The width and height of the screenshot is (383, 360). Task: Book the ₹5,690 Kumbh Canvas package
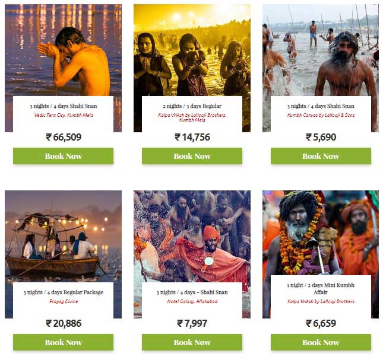point(321,156)
